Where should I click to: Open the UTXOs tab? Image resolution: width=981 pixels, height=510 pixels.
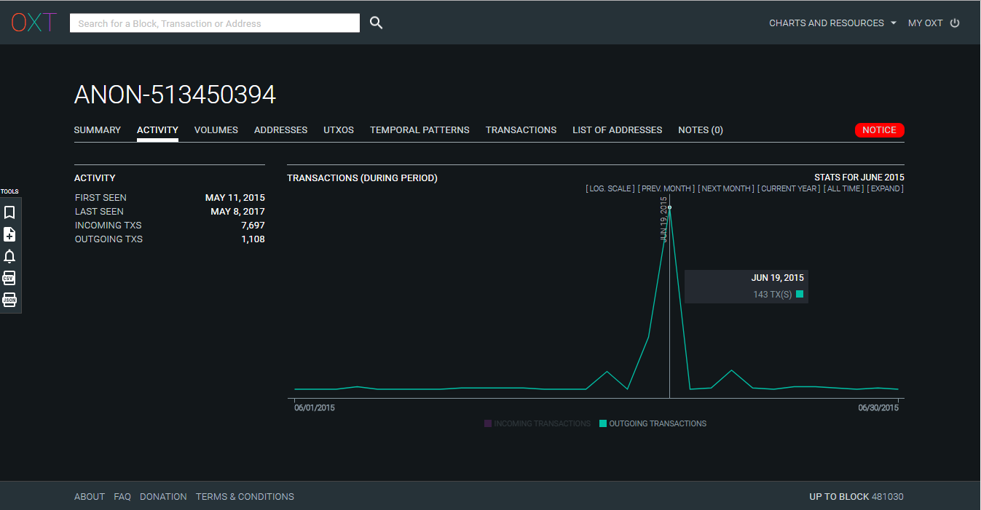(339, 130)
